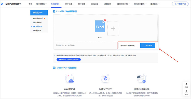Jump to bottom with the 底部 arrow
This screenshot has width=191, height=99.
(186, 92)
